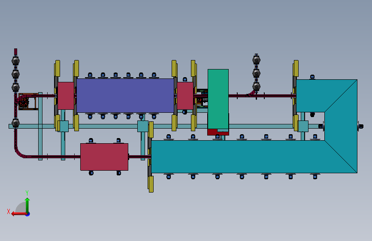The height and width of the screenshot is (241, 372).
Task: Select the black sphere on the left beam end
Action: 15,123
